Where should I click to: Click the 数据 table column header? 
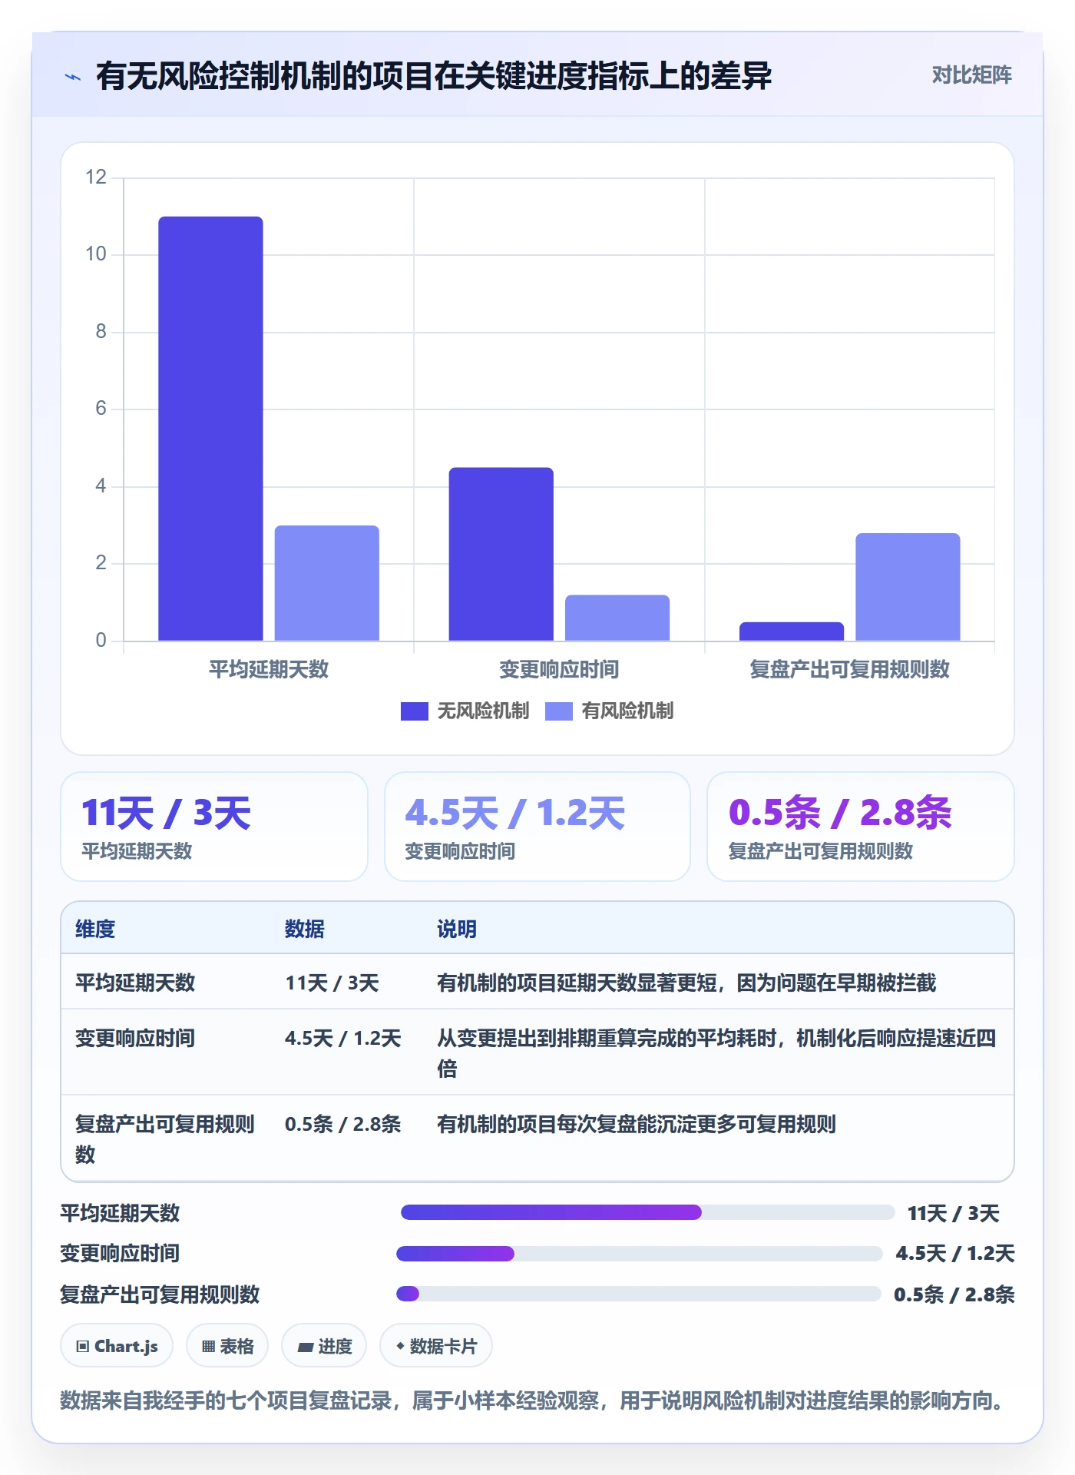pyautogui.click(x=305, y=929)
